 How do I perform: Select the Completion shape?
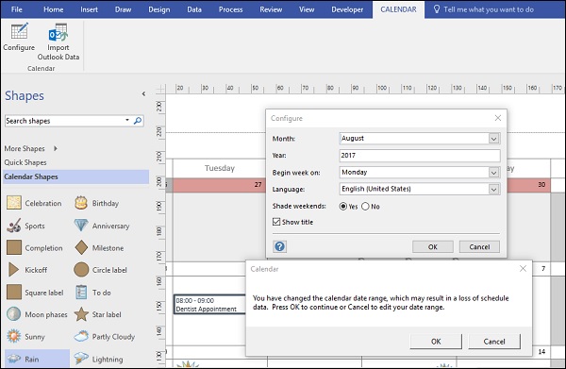35,248
